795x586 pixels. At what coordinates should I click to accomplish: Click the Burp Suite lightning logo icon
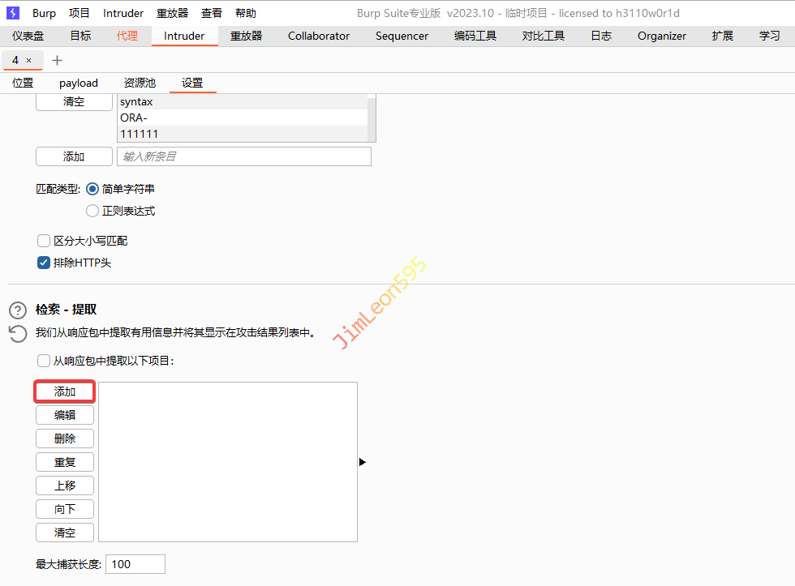coord(13,13)
